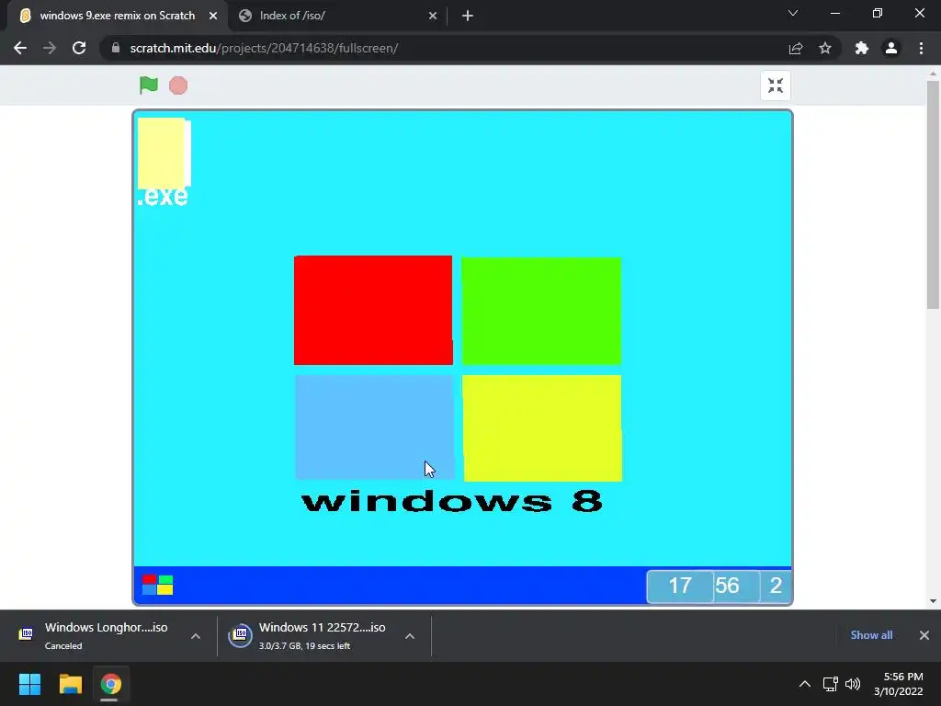Share this page icon in address bar
Image resolution: width=941 pixels, height=706 pixels.
796,48
